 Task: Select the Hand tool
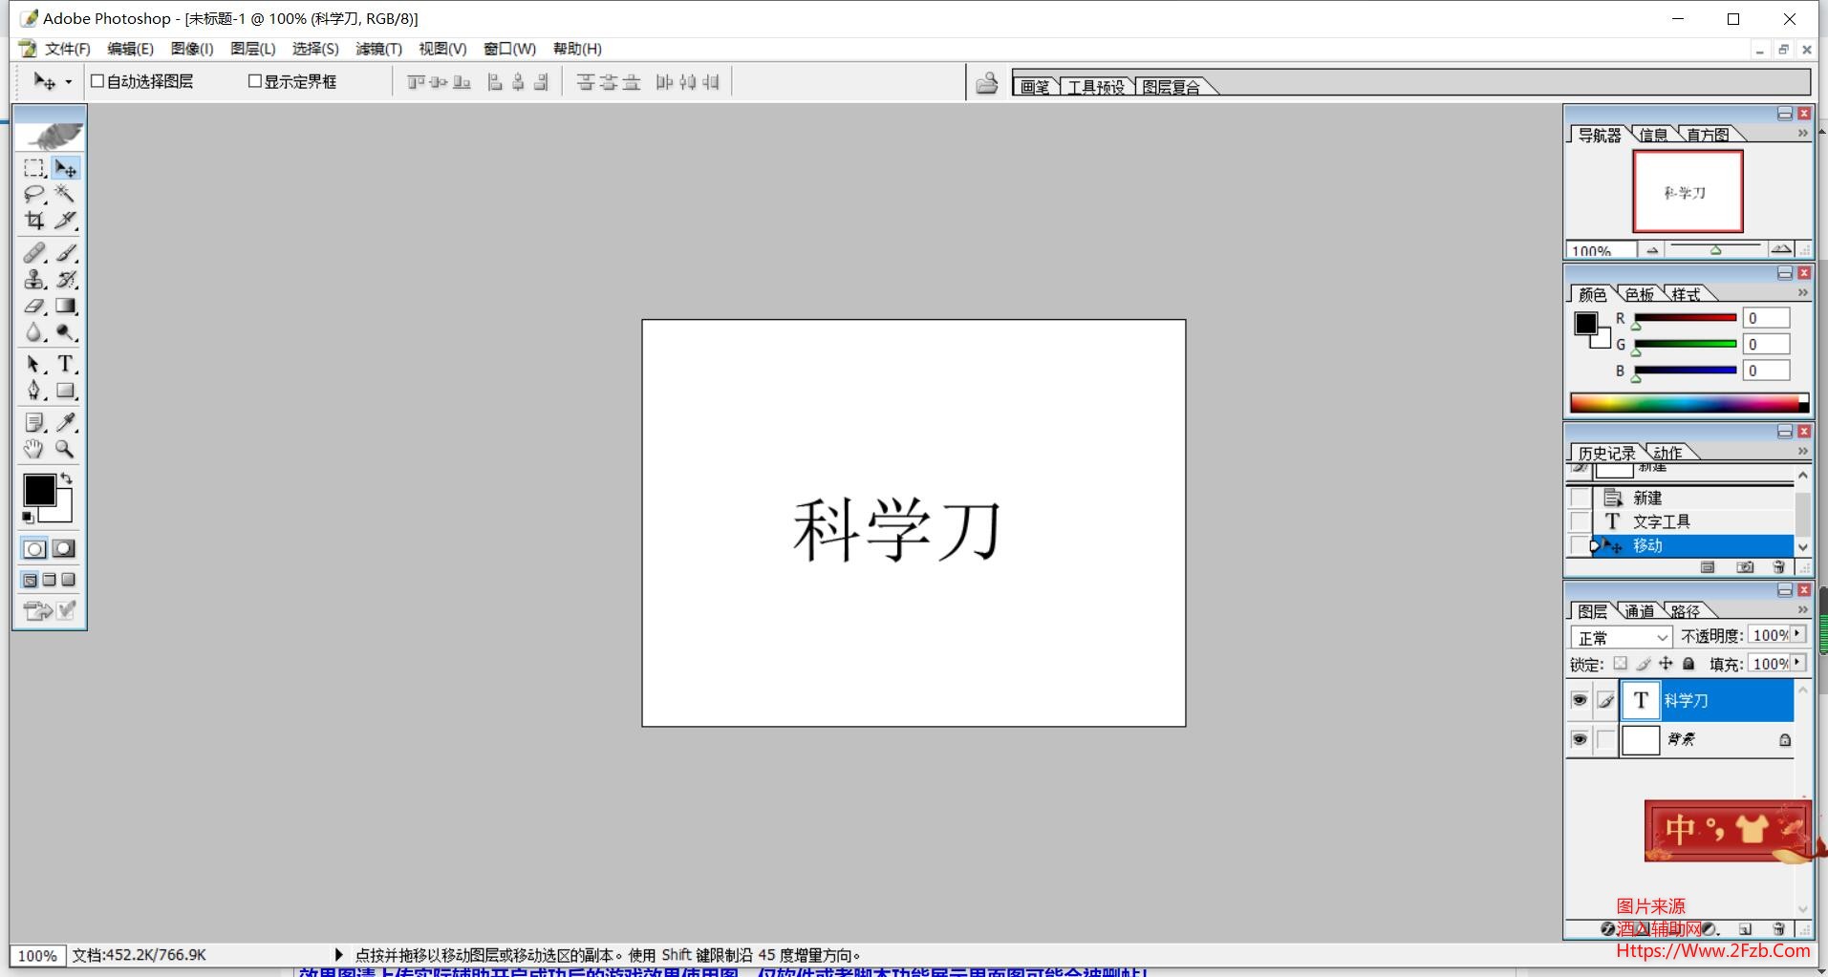pyautogui.click(x=34, y=449)
